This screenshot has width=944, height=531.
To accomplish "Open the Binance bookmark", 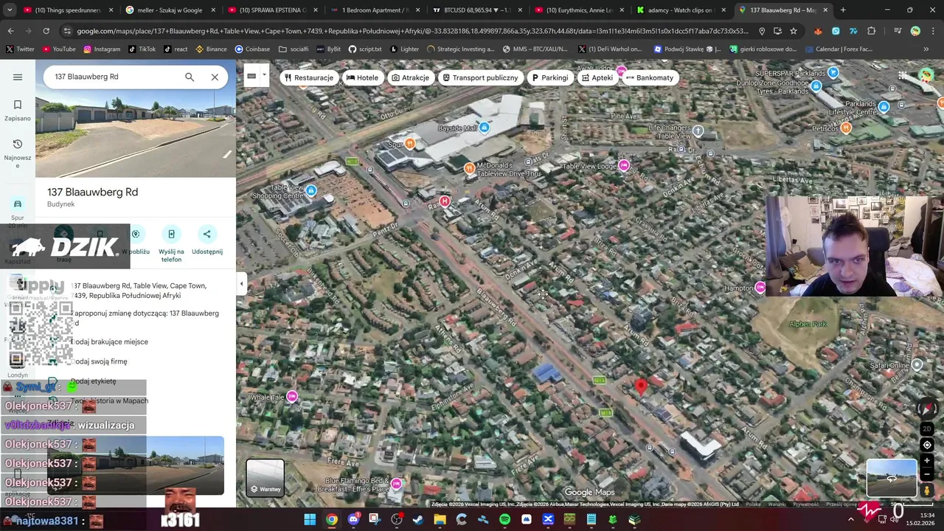I will point(211,49).
